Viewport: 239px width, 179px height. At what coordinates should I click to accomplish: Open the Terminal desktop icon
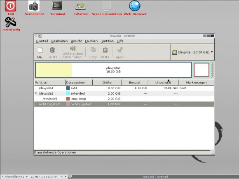point(57,6)
